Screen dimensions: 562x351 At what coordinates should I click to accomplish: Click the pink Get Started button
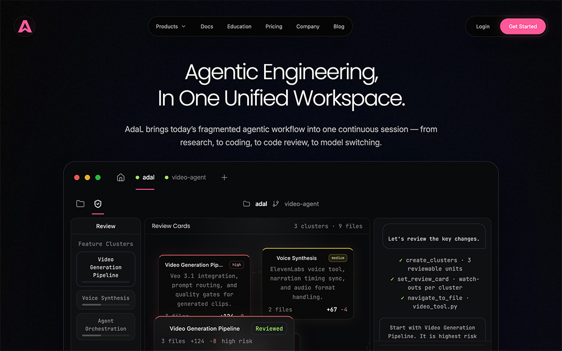pos(523,26)
